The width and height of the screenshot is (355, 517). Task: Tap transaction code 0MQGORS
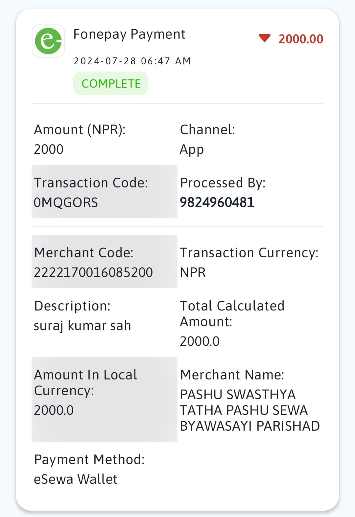click(x=66, y=203)
